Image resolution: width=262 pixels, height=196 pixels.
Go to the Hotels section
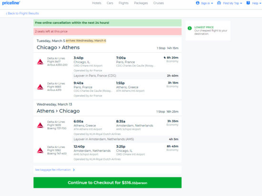tap(97, 3)
